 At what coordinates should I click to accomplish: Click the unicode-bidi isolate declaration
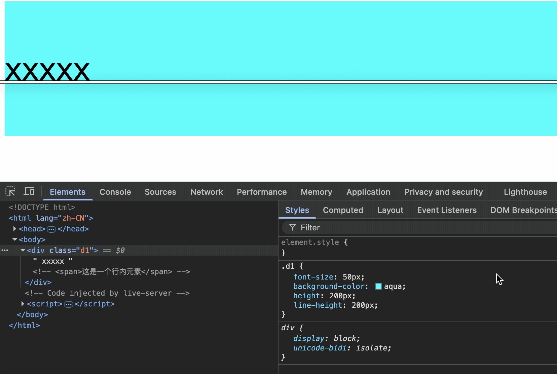[342, 348]
